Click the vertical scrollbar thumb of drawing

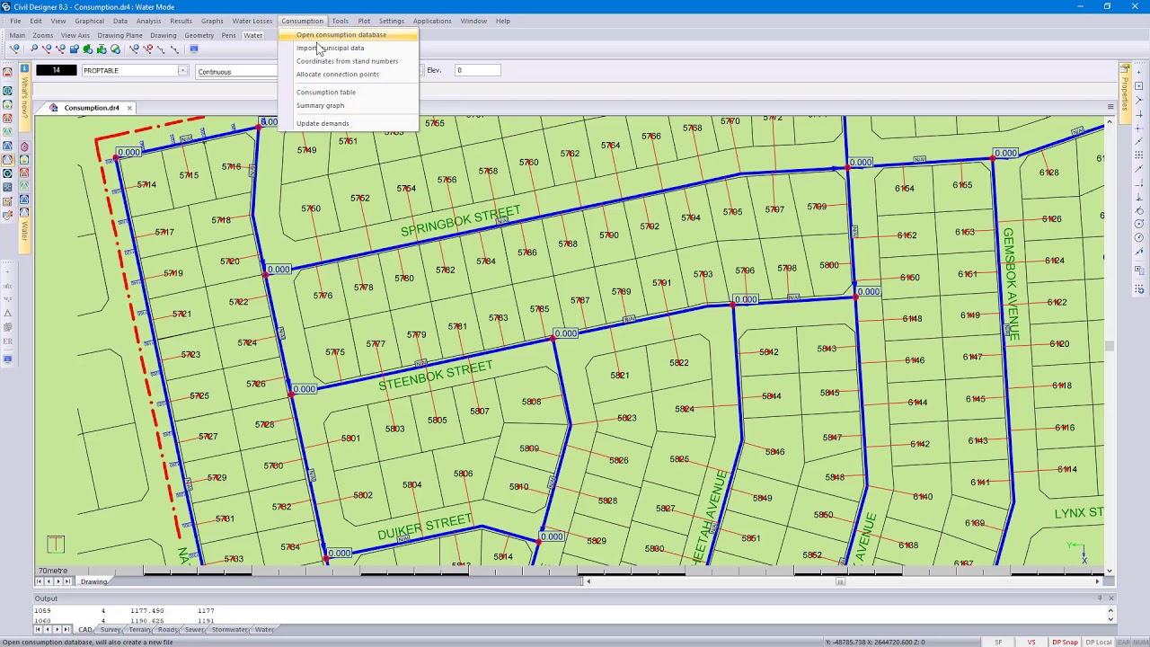tap(1109, 346)
